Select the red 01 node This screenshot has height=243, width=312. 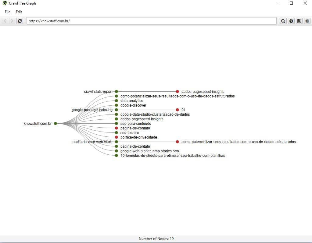(x=178, y=110)
